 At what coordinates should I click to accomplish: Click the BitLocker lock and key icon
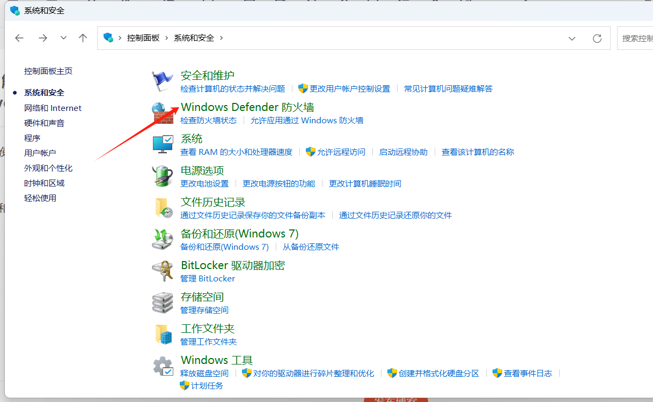163,271
